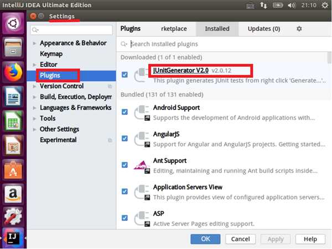Open plugins gear options menu
The height and width of the screenshot is (249, 332).
click(299, 29)
